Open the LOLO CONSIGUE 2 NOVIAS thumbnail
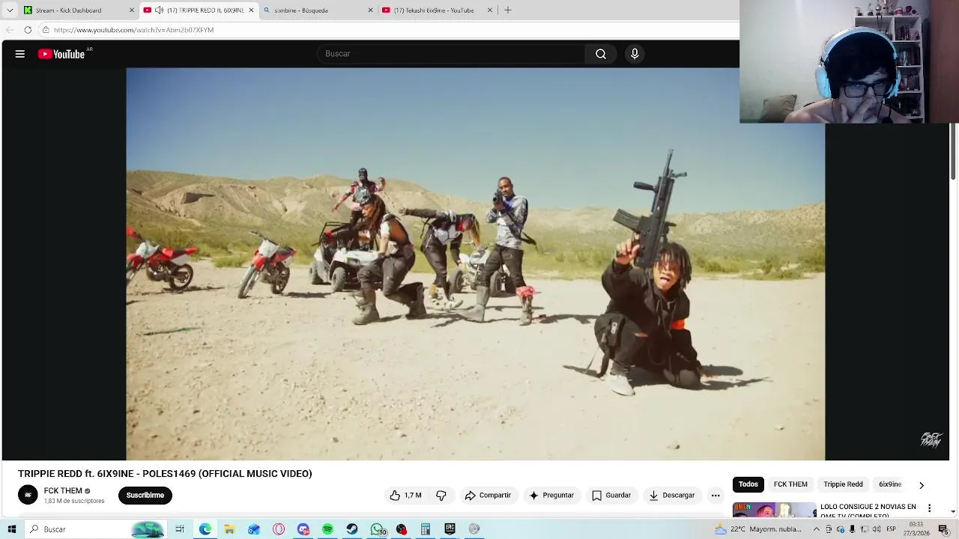This screenshot has height=539, width=959. [774, 510]
